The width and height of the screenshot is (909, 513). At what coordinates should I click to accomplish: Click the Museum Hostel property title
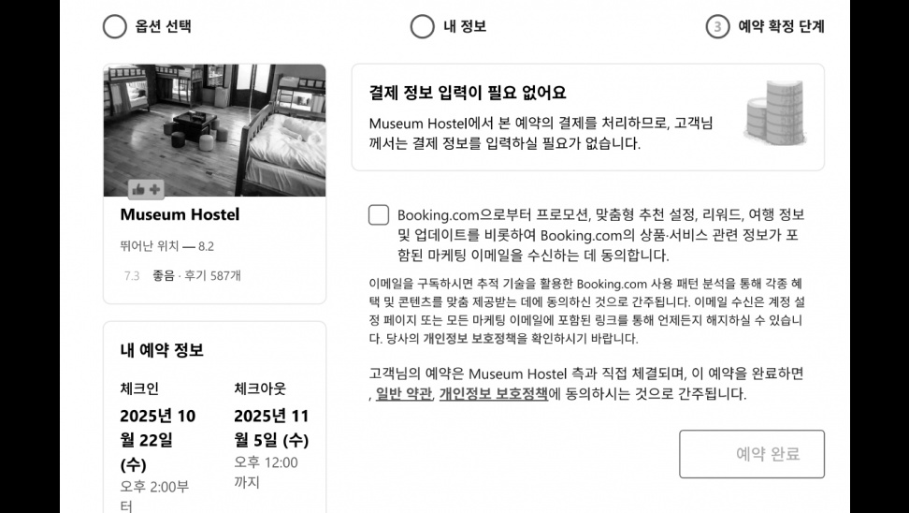[180, 214]
